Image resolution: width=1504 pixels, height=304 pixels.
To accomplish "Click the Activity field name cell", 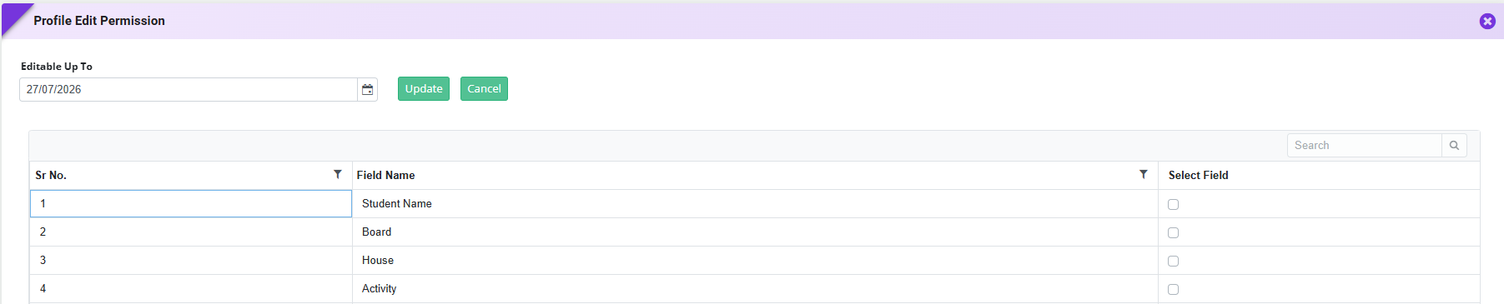I will 755,288.
